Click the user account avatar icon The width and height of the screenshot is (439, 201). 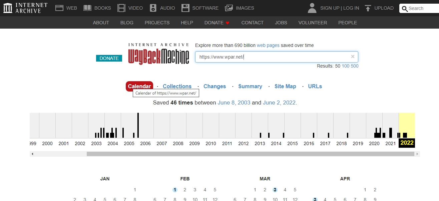point(312,8)
